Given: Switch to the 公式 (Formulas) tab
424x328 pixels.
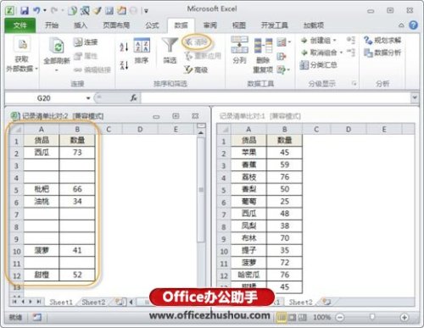Looking at the screenshot, I should coord(152,25).
